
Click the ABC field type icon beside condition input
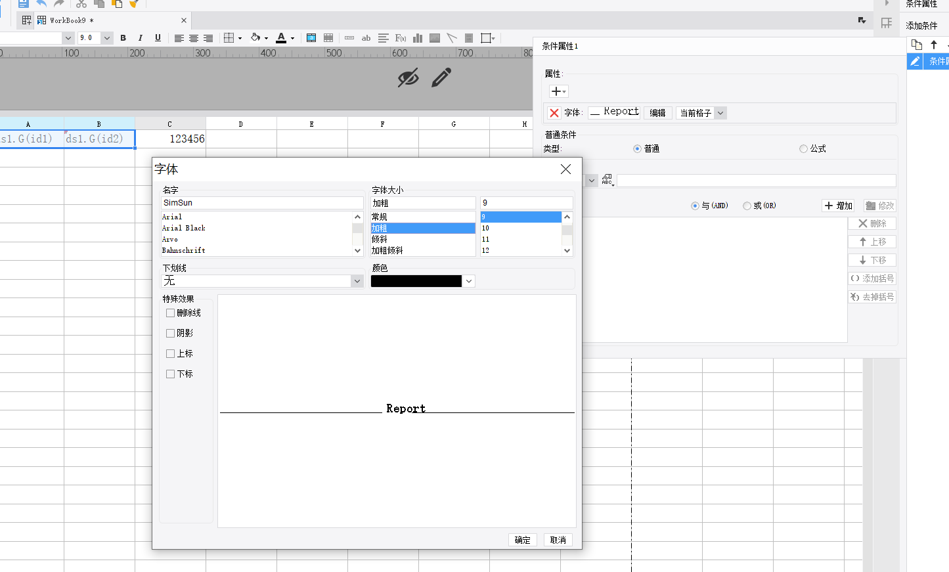click(607, 180)
